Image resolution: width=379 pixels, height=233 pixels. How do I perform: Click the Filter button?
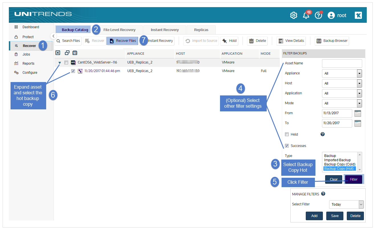354,179
